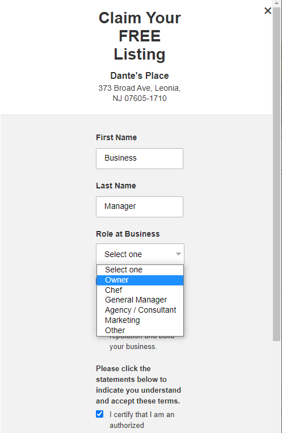Close the Claim Your FREE Listing dialog
This screenshot has width=282, height=433.
pyautogui.click(x=267, y=11)
